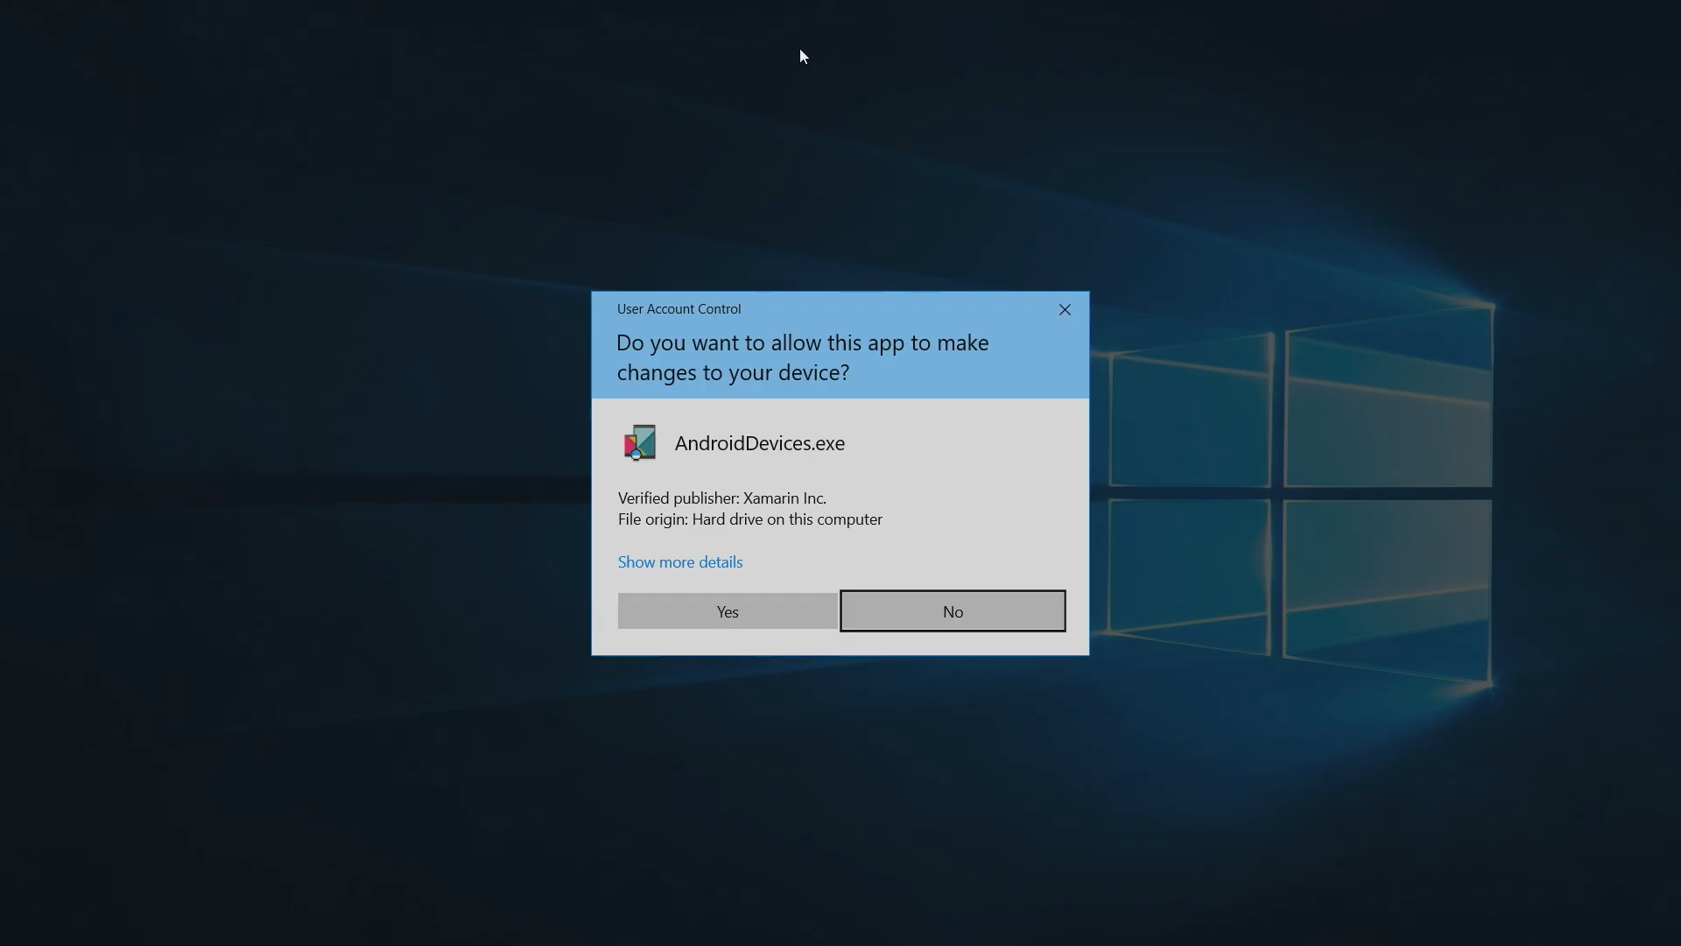Click the AndroidDevices.exe application icon
The width and height of the screenshot is (1681, 946).
coord(640,443)
